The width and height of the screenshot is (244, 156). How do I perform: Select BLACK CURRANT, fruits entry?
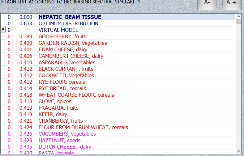[x=66, y=69]
